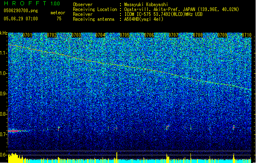Select the meteor count value 75
Image resolution: width=256 pixels, height=163 pixels.
click(x=59, y=19)
